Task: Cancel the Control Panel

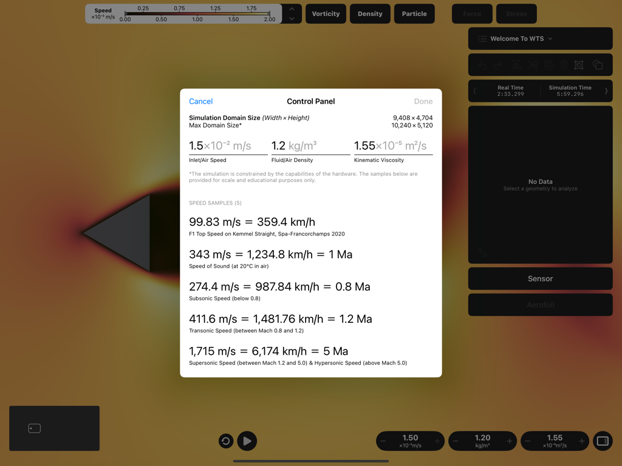Action: pyautogui.click(x=200, y=101)
